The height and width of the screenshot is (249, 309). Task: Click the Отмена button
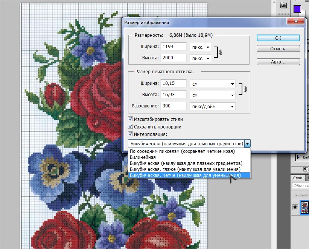pos(278,49)
